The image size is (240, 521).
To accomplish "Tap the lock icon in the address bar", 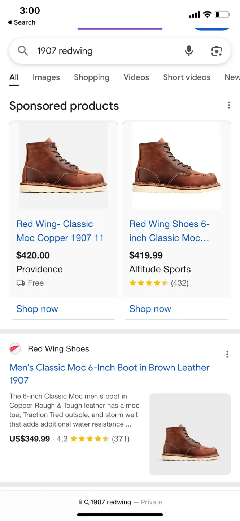I will point(80,502).
